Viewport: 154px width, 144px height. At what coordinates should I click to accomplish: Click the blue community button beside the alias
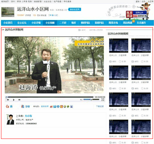[x=75, y=10]
